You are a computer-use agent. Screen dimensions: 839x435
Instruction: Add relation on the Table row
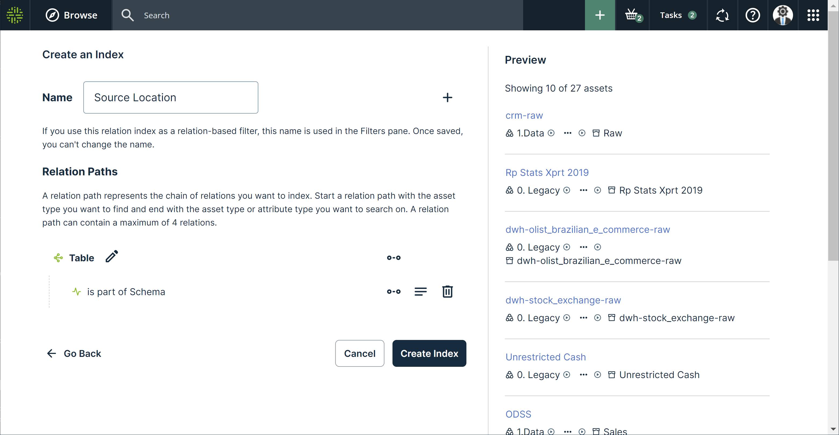coord(394,258)
